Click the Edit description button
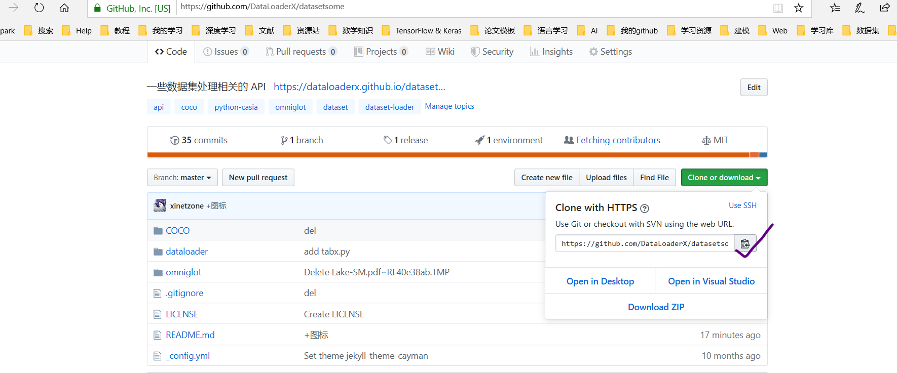The width and height of the screenshot is (897, 373). tap(754, 88)
